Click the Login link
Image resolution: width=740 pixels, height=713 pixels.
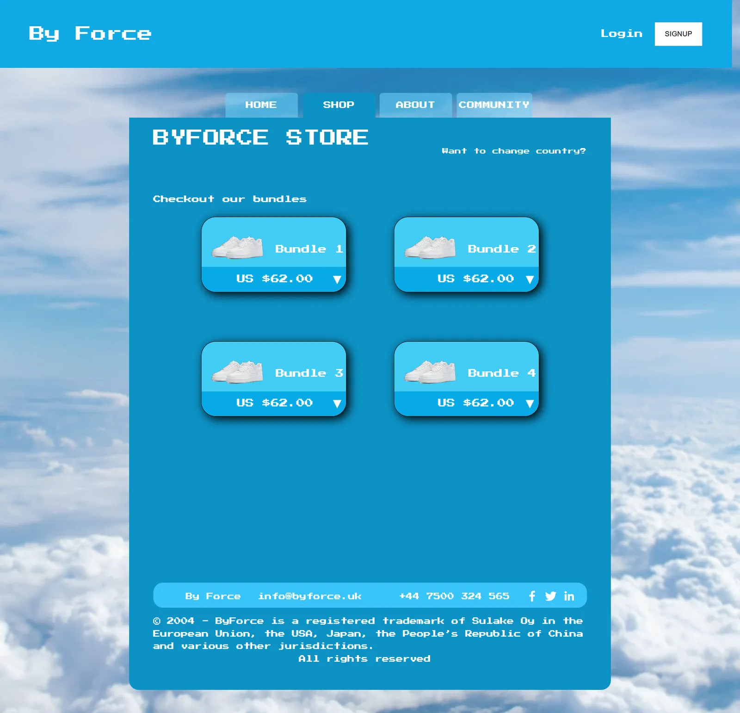(x=621, y=33)
